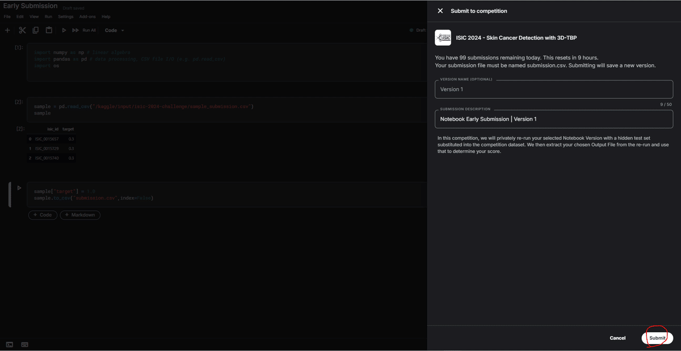
Task: Click the scissors cut cell icon
Action: (22, 30)
